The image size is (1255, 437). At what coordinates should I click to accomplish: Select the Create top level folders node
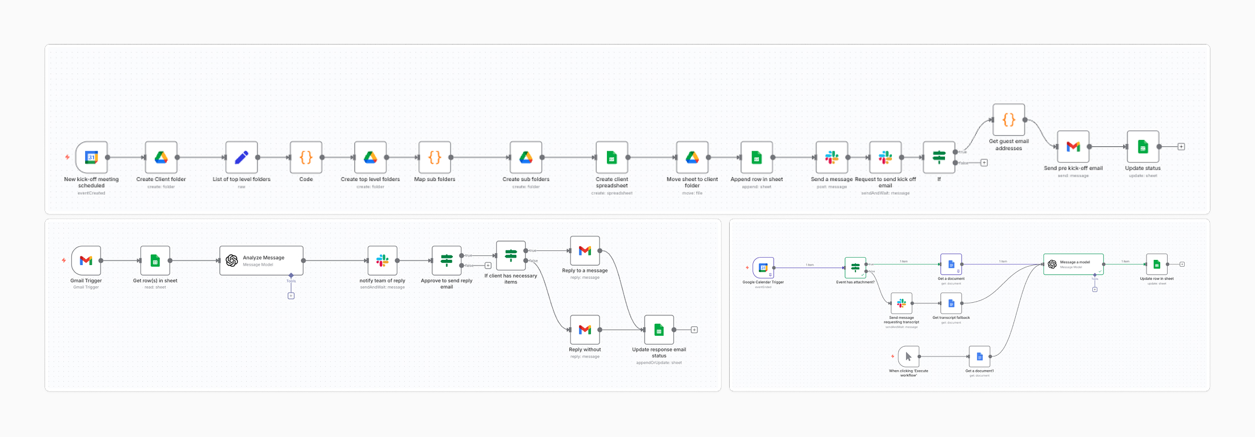tap(371, 158)
